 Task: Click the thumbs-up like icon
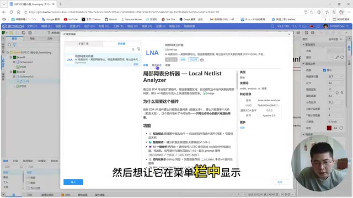pyautogui.click(x=202, y=59)
